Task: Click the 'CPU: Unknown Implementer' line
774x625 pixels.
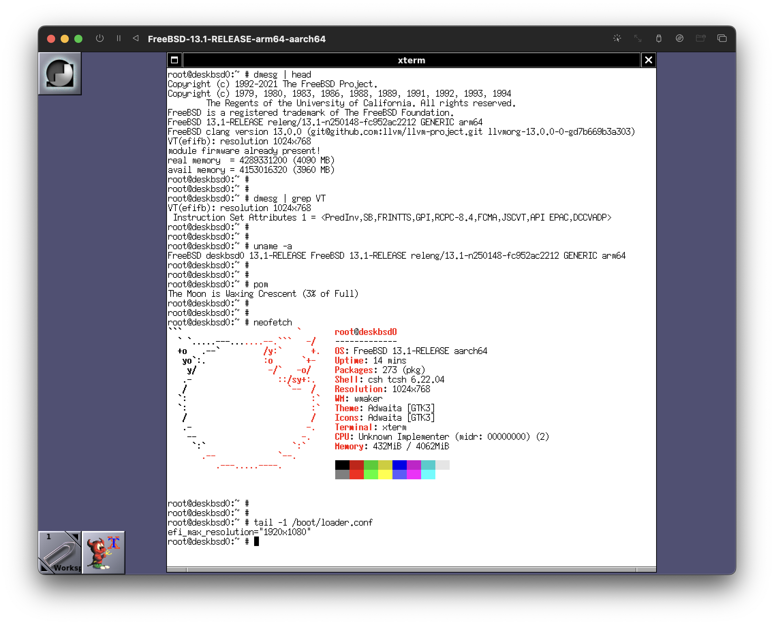Action: pos(442,437)
